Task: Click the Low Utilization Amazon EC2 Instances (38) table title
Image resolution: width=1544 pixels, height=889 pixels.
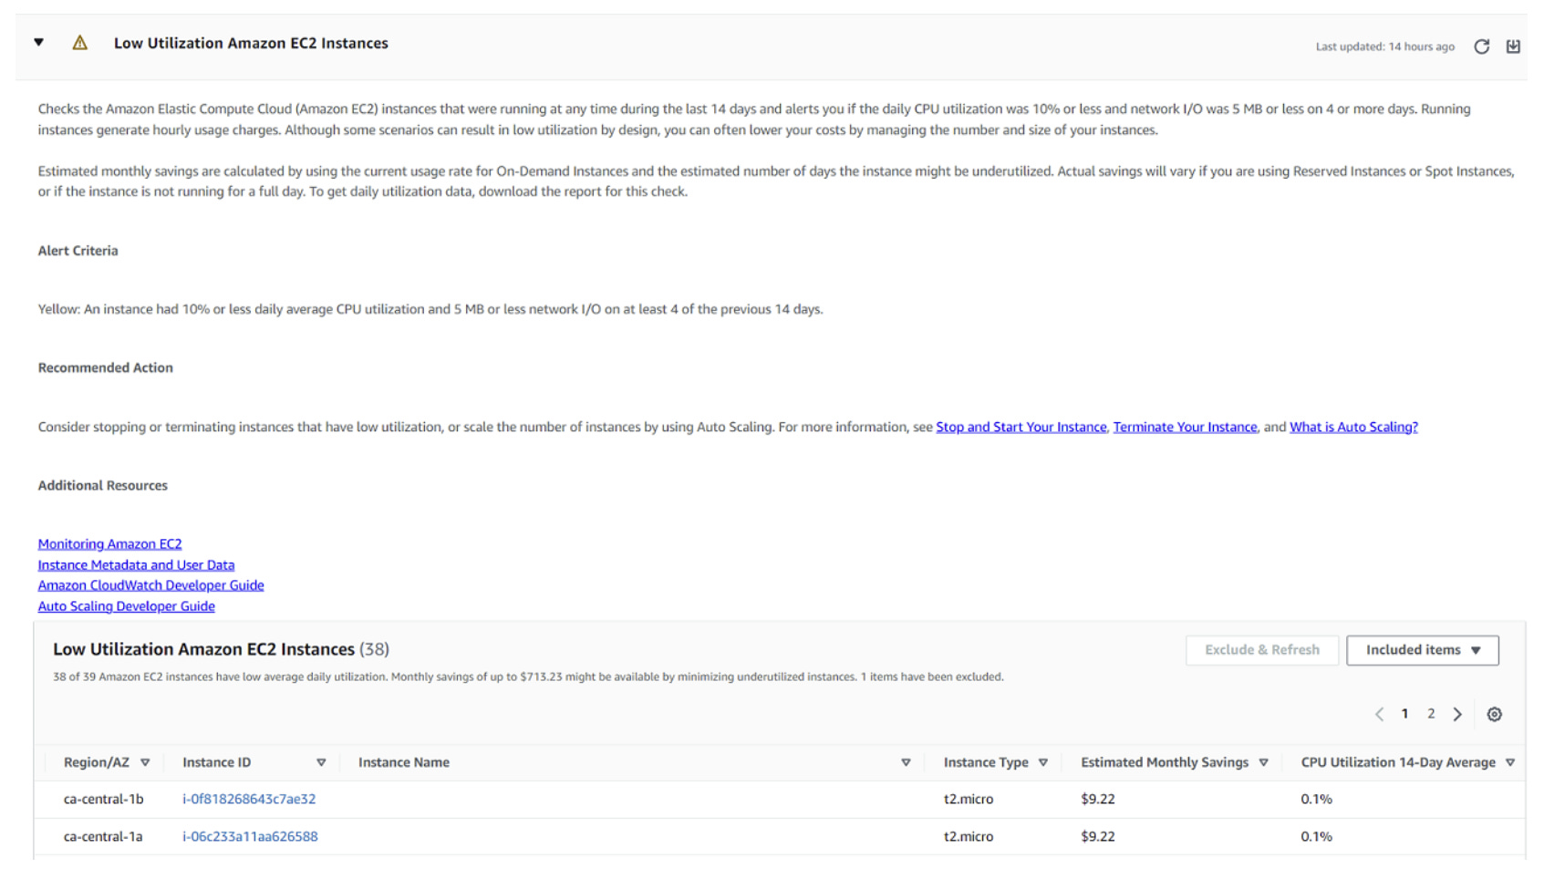Action: [221, 649]
